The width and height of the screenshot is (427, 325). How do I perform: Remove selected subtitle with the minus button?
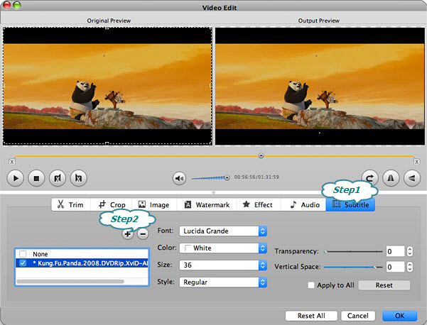click(x=143, y=234)
